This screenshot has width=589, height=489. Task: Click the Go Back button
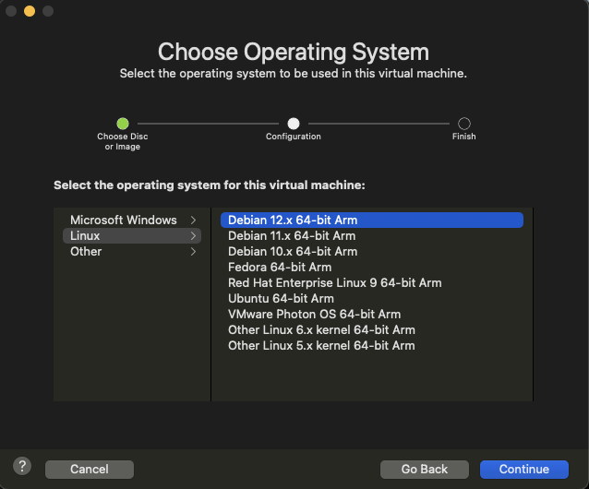tap(424, 470)
